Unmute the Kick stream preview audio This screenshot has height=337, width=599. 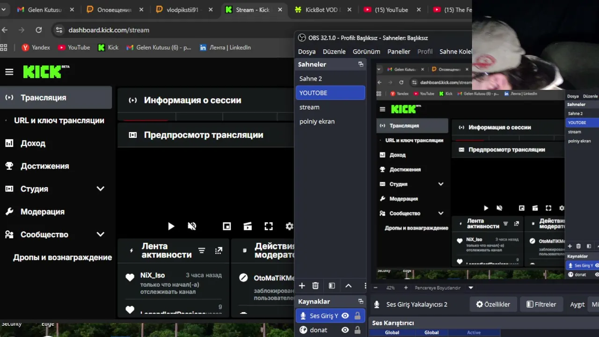coord(192,227)
